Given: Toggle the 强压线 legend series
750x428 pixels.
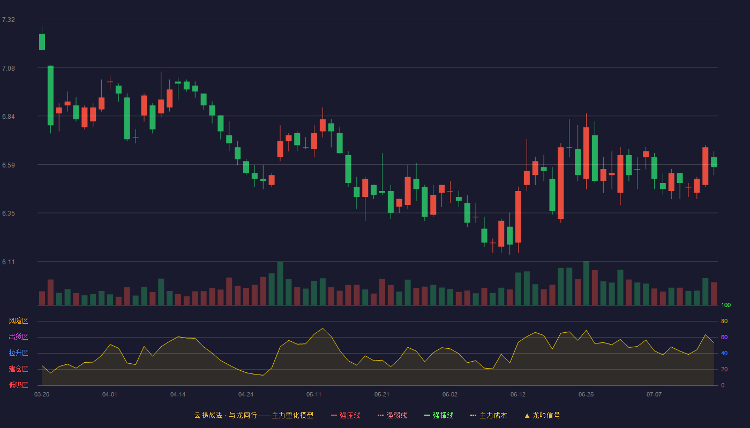Looking at the screenshot, I should (x=346, y=415).
